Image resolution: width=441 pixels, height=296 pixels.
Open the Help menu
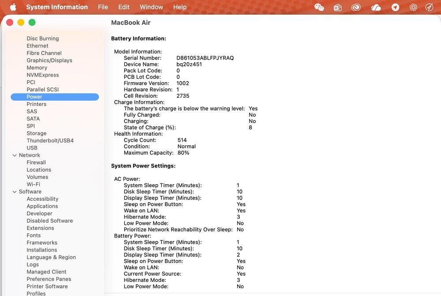tap(180, 7)
